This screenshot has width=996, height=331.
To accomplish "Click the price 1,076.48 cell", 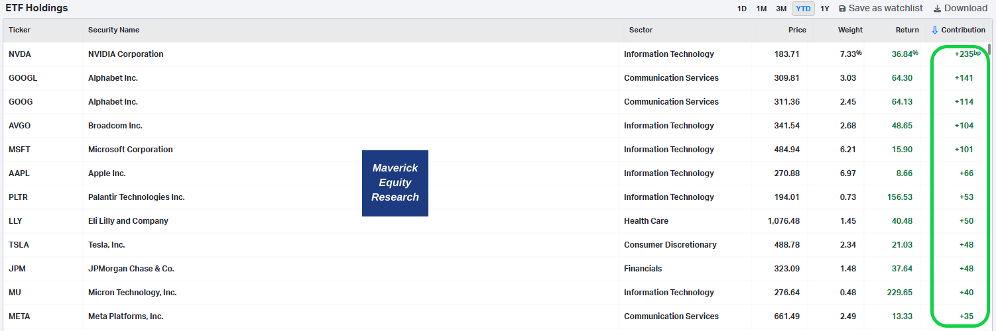I will (x=784, y=221).
